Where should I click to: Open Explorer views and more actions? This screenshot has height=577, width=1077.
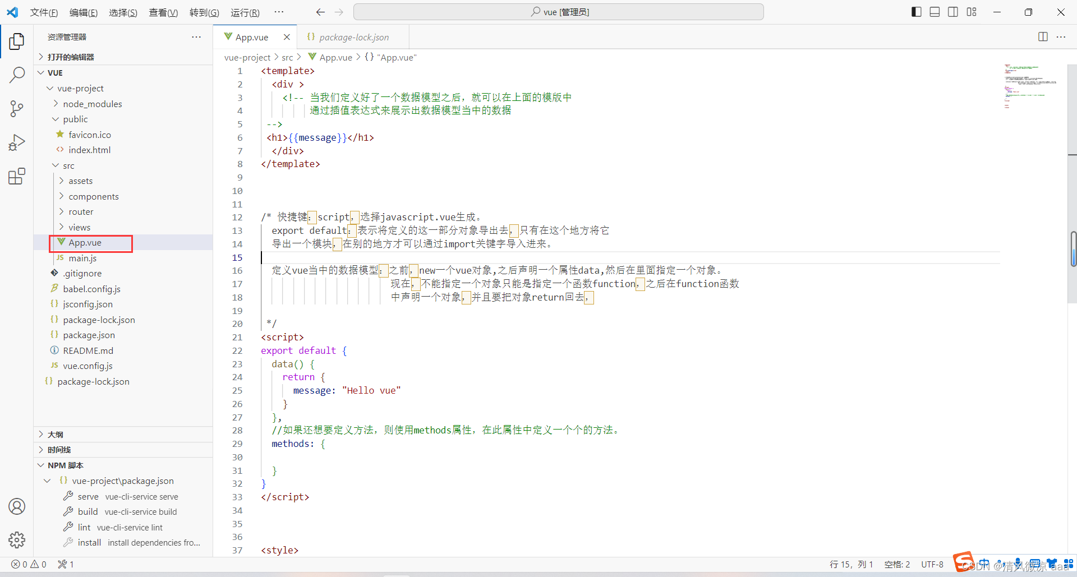(x=196, y=37)
